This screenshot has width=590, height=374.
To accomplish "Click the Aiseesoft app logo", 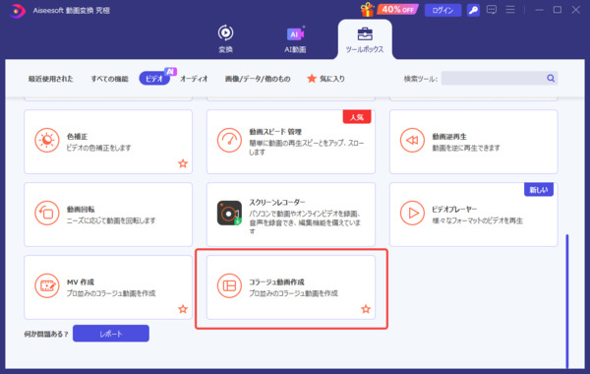I will tap(17, 11).
